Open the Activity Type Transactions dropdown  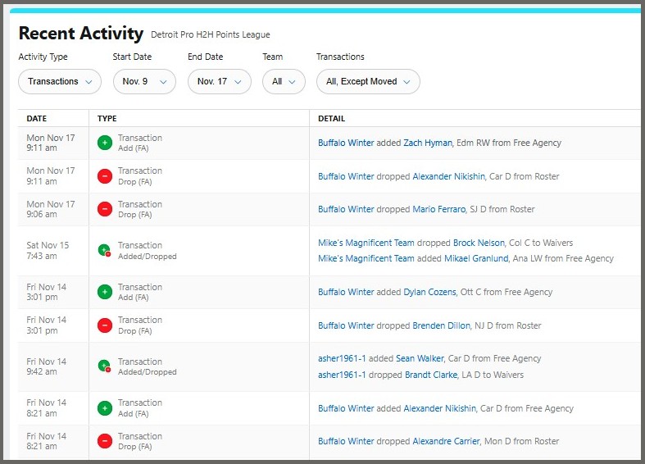[x=60, y=82]
